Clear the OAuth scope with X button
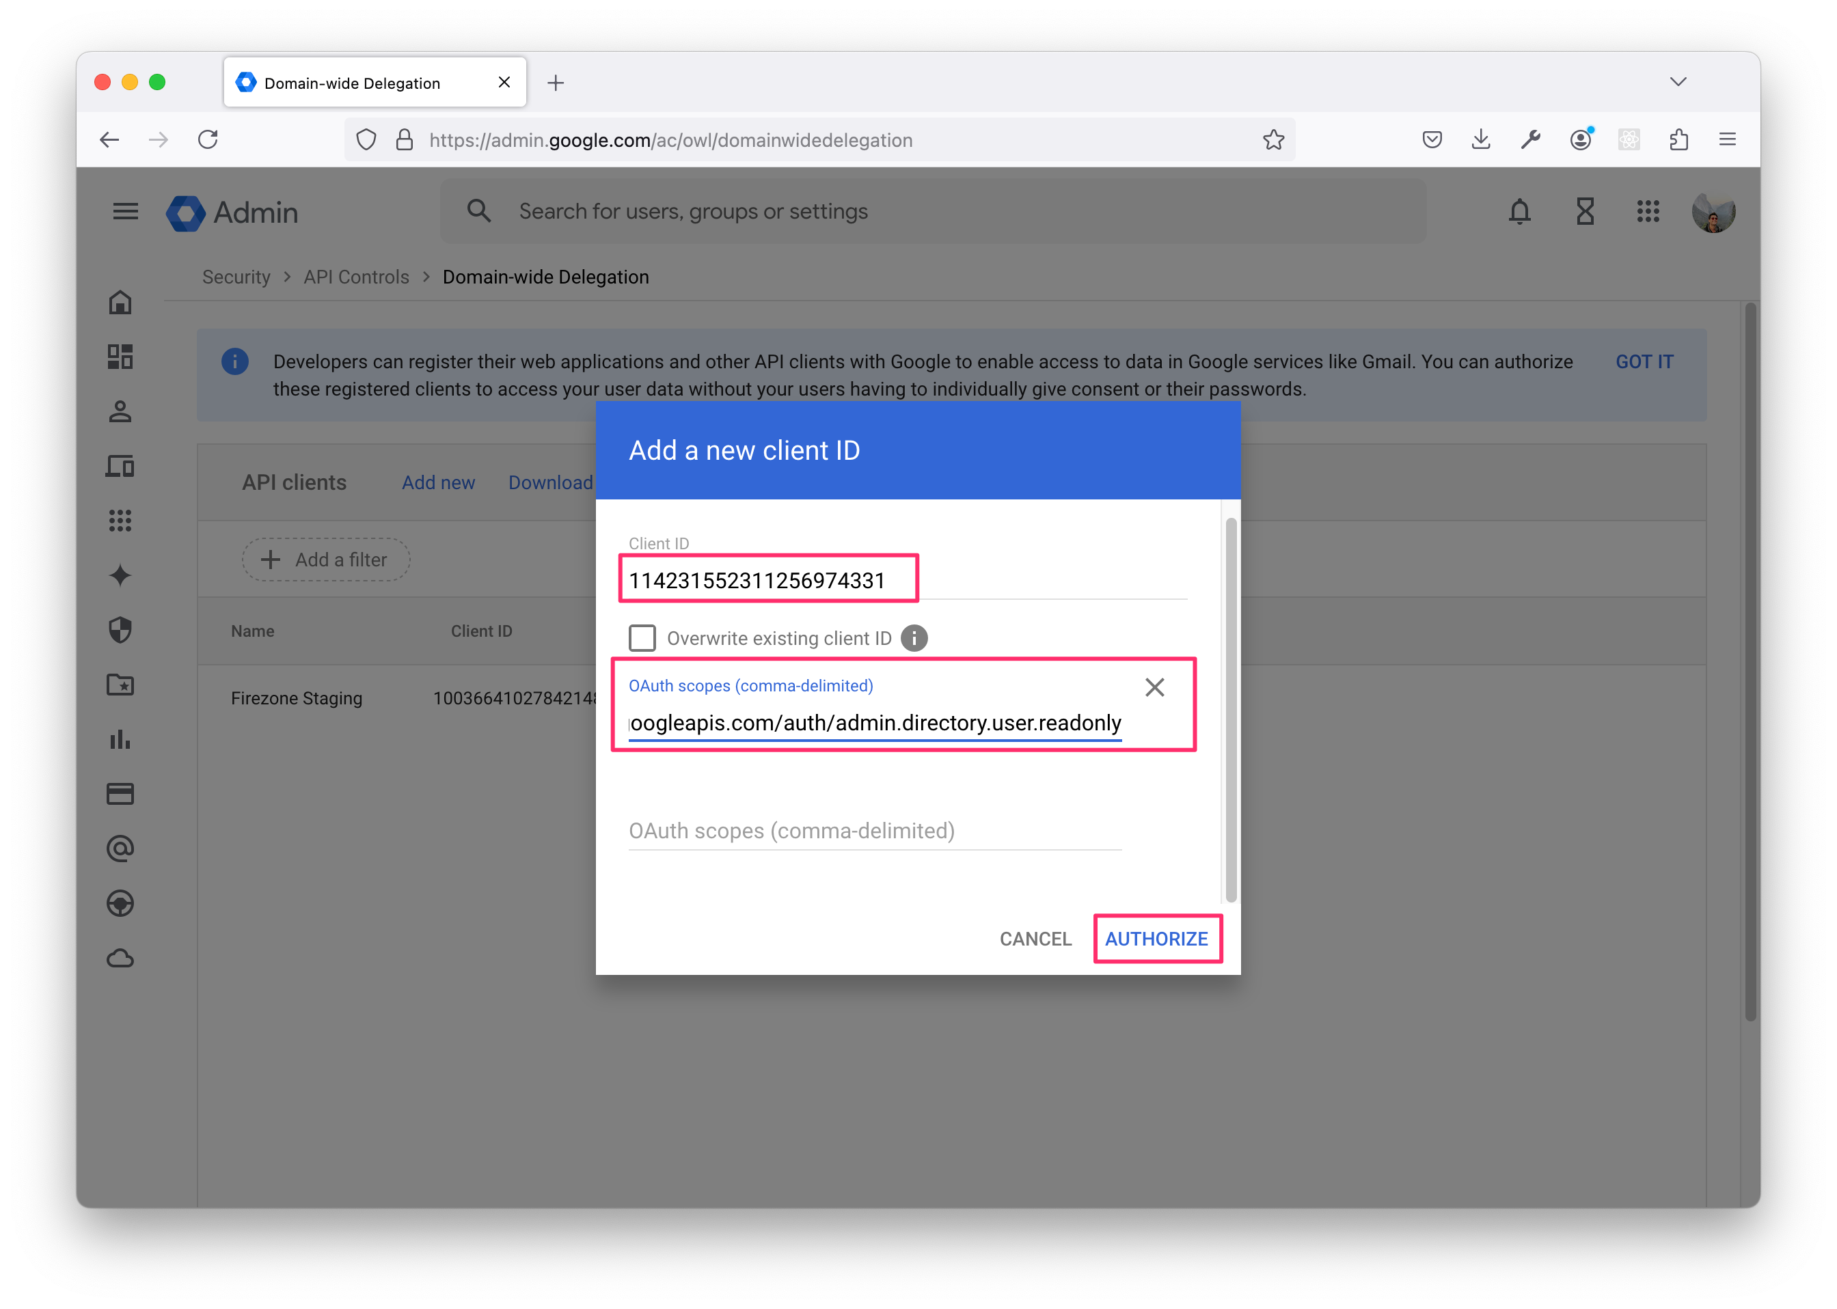Viewport: 1837px width, 1309px height. point(1154,687)
